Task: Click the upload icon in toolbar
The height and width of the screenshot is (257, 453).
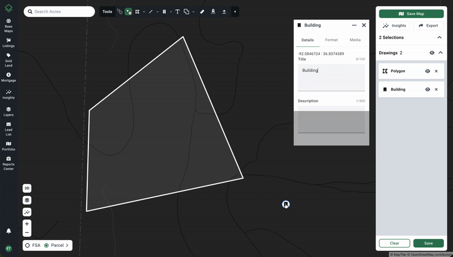Action: click(224, 11)
